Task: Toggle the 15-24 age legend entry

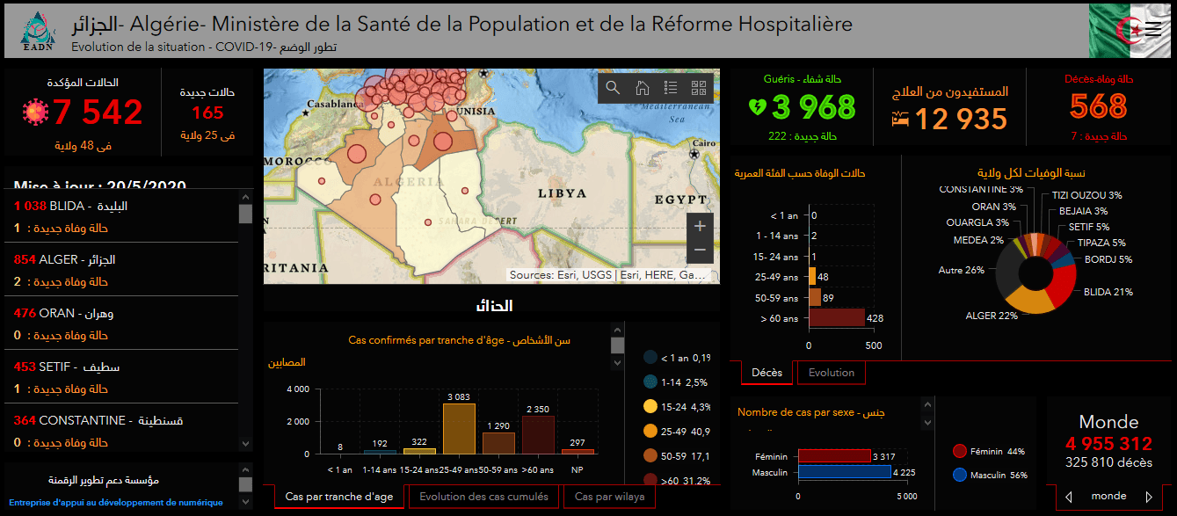Action: [650, 407]
